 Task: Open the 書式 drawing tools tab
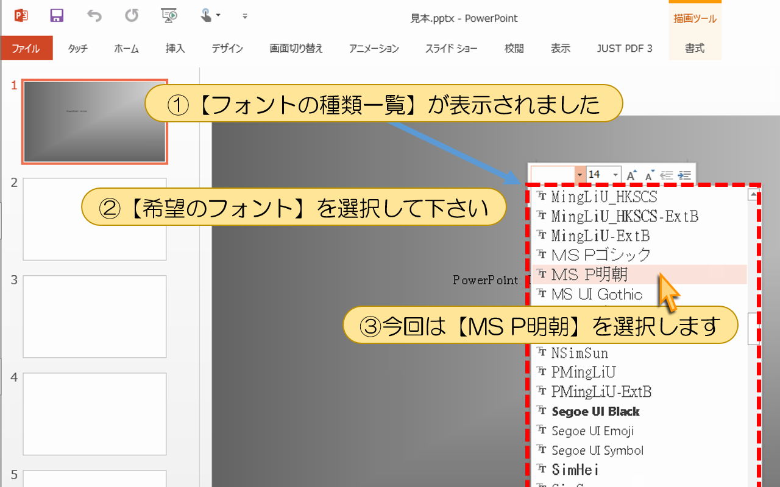coord(695,49)
